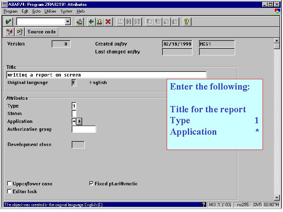Screen dimensions: 283x212
Task: Click the Title text field
Action: coord(106,75)
